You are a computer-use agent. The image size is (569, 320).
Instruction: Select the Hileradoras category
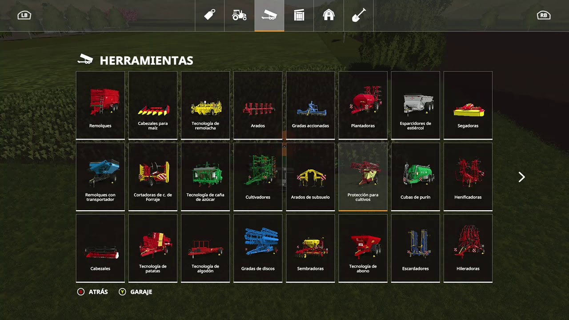coord(468,248)
